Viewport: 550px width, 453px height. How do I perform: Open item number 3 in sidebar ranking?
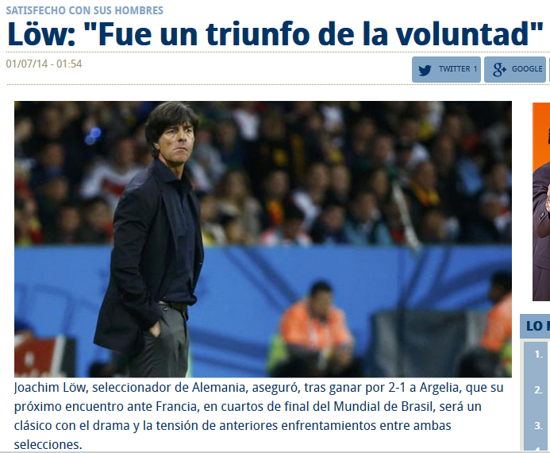538,426
